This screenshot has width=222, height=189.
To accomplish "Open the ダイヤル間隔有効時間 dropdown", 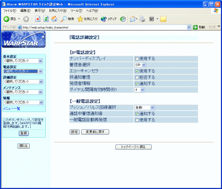I will click(139, 90).
